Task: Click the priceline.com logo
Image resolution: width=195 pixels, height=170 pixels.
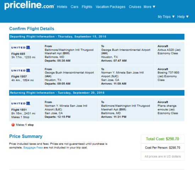Action: pyautogui.click(x=29, y=5)
